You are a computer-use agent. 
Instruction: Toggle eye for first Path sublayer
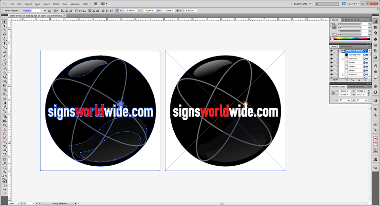click(331, 63)
